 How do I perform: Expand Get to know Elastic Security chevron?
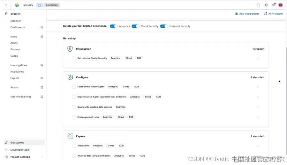258,59
